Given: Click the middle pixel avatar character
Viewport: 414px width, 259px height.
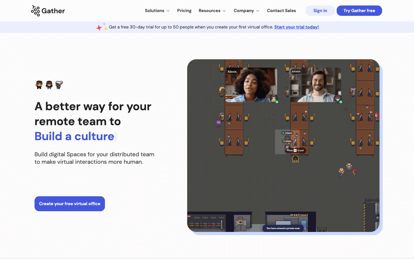Looking at the screenshot, I should (x=49, y=85).
